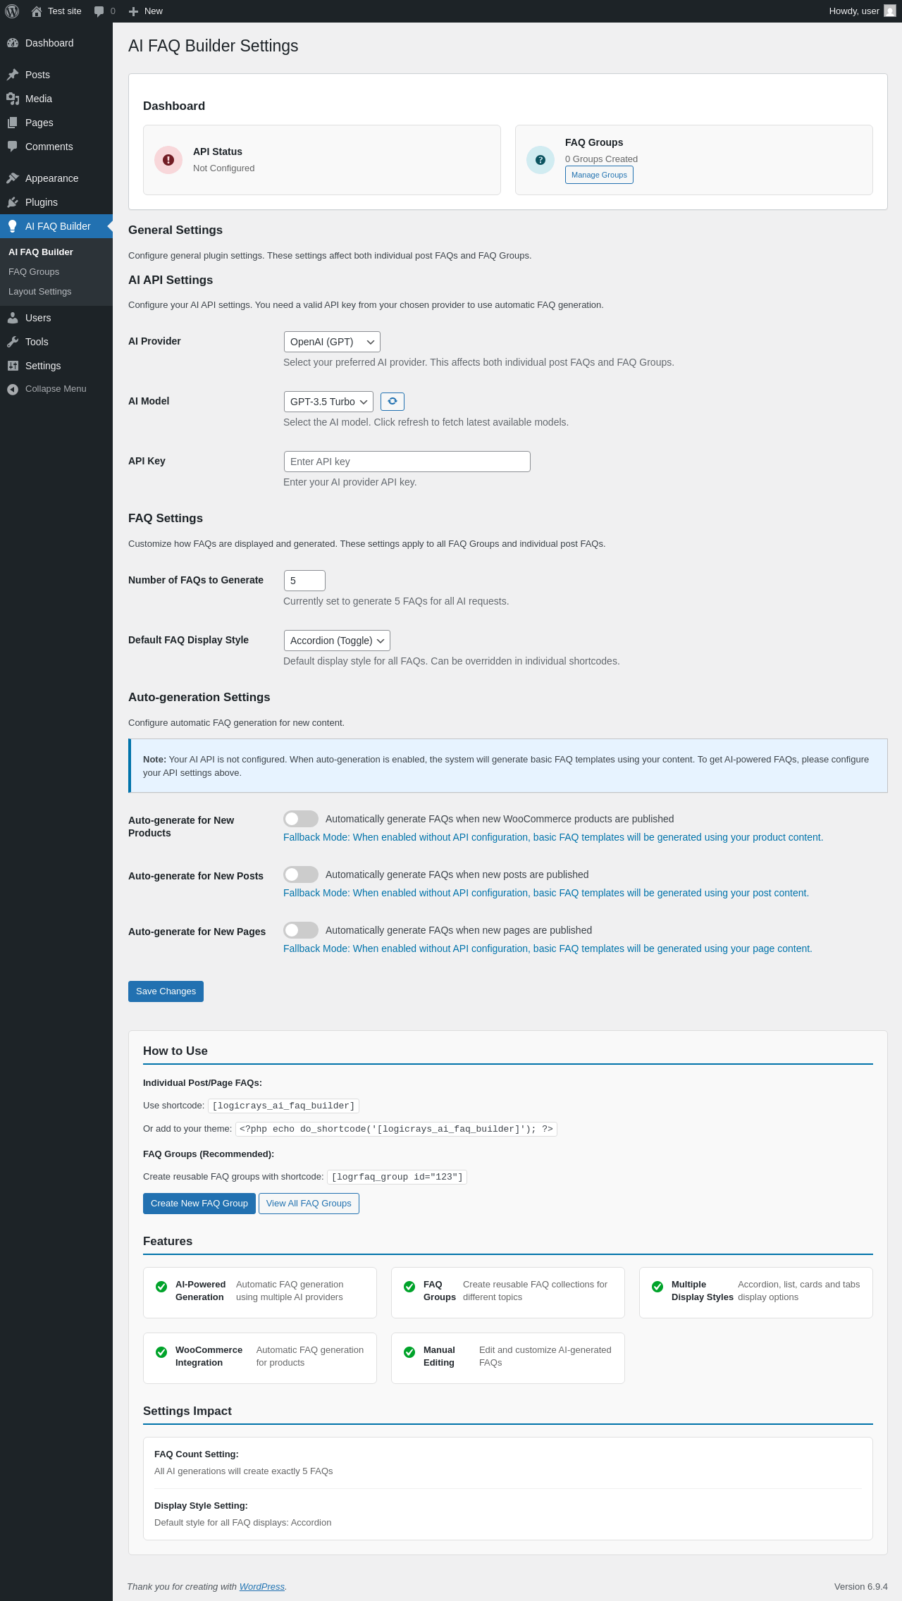Click the WordPress logo in admin bar
This screenshot has height=1601, width=902.
click(12, 11)
